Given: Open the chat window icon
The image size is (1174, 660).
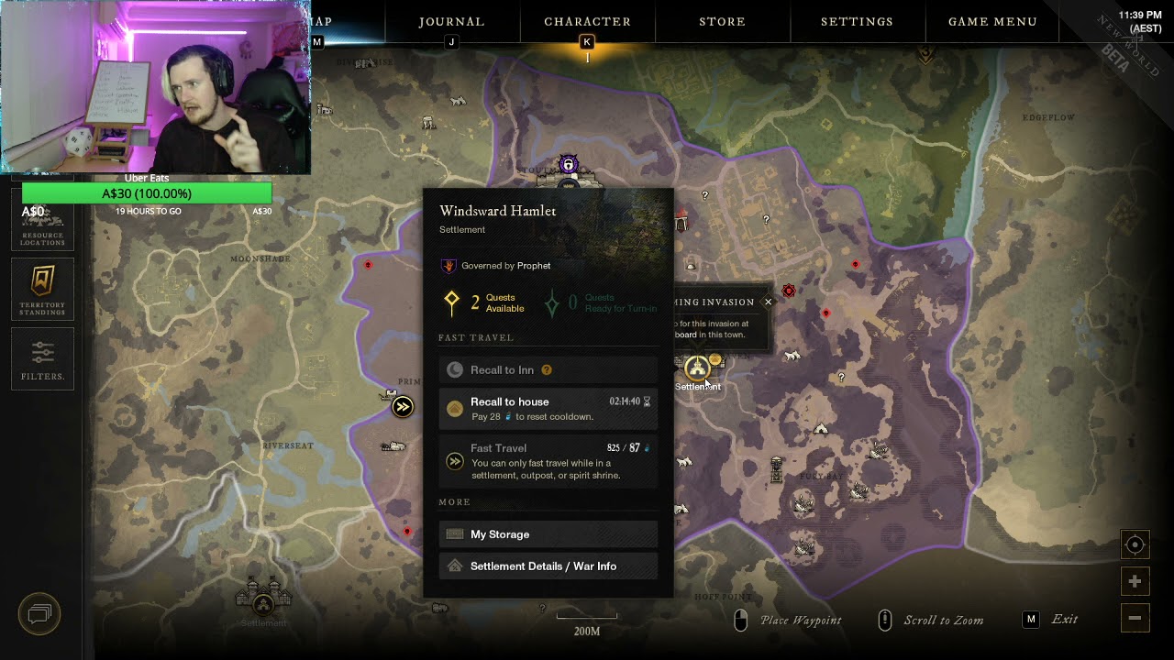Looking at the screenshot, I should coord(39,613).
